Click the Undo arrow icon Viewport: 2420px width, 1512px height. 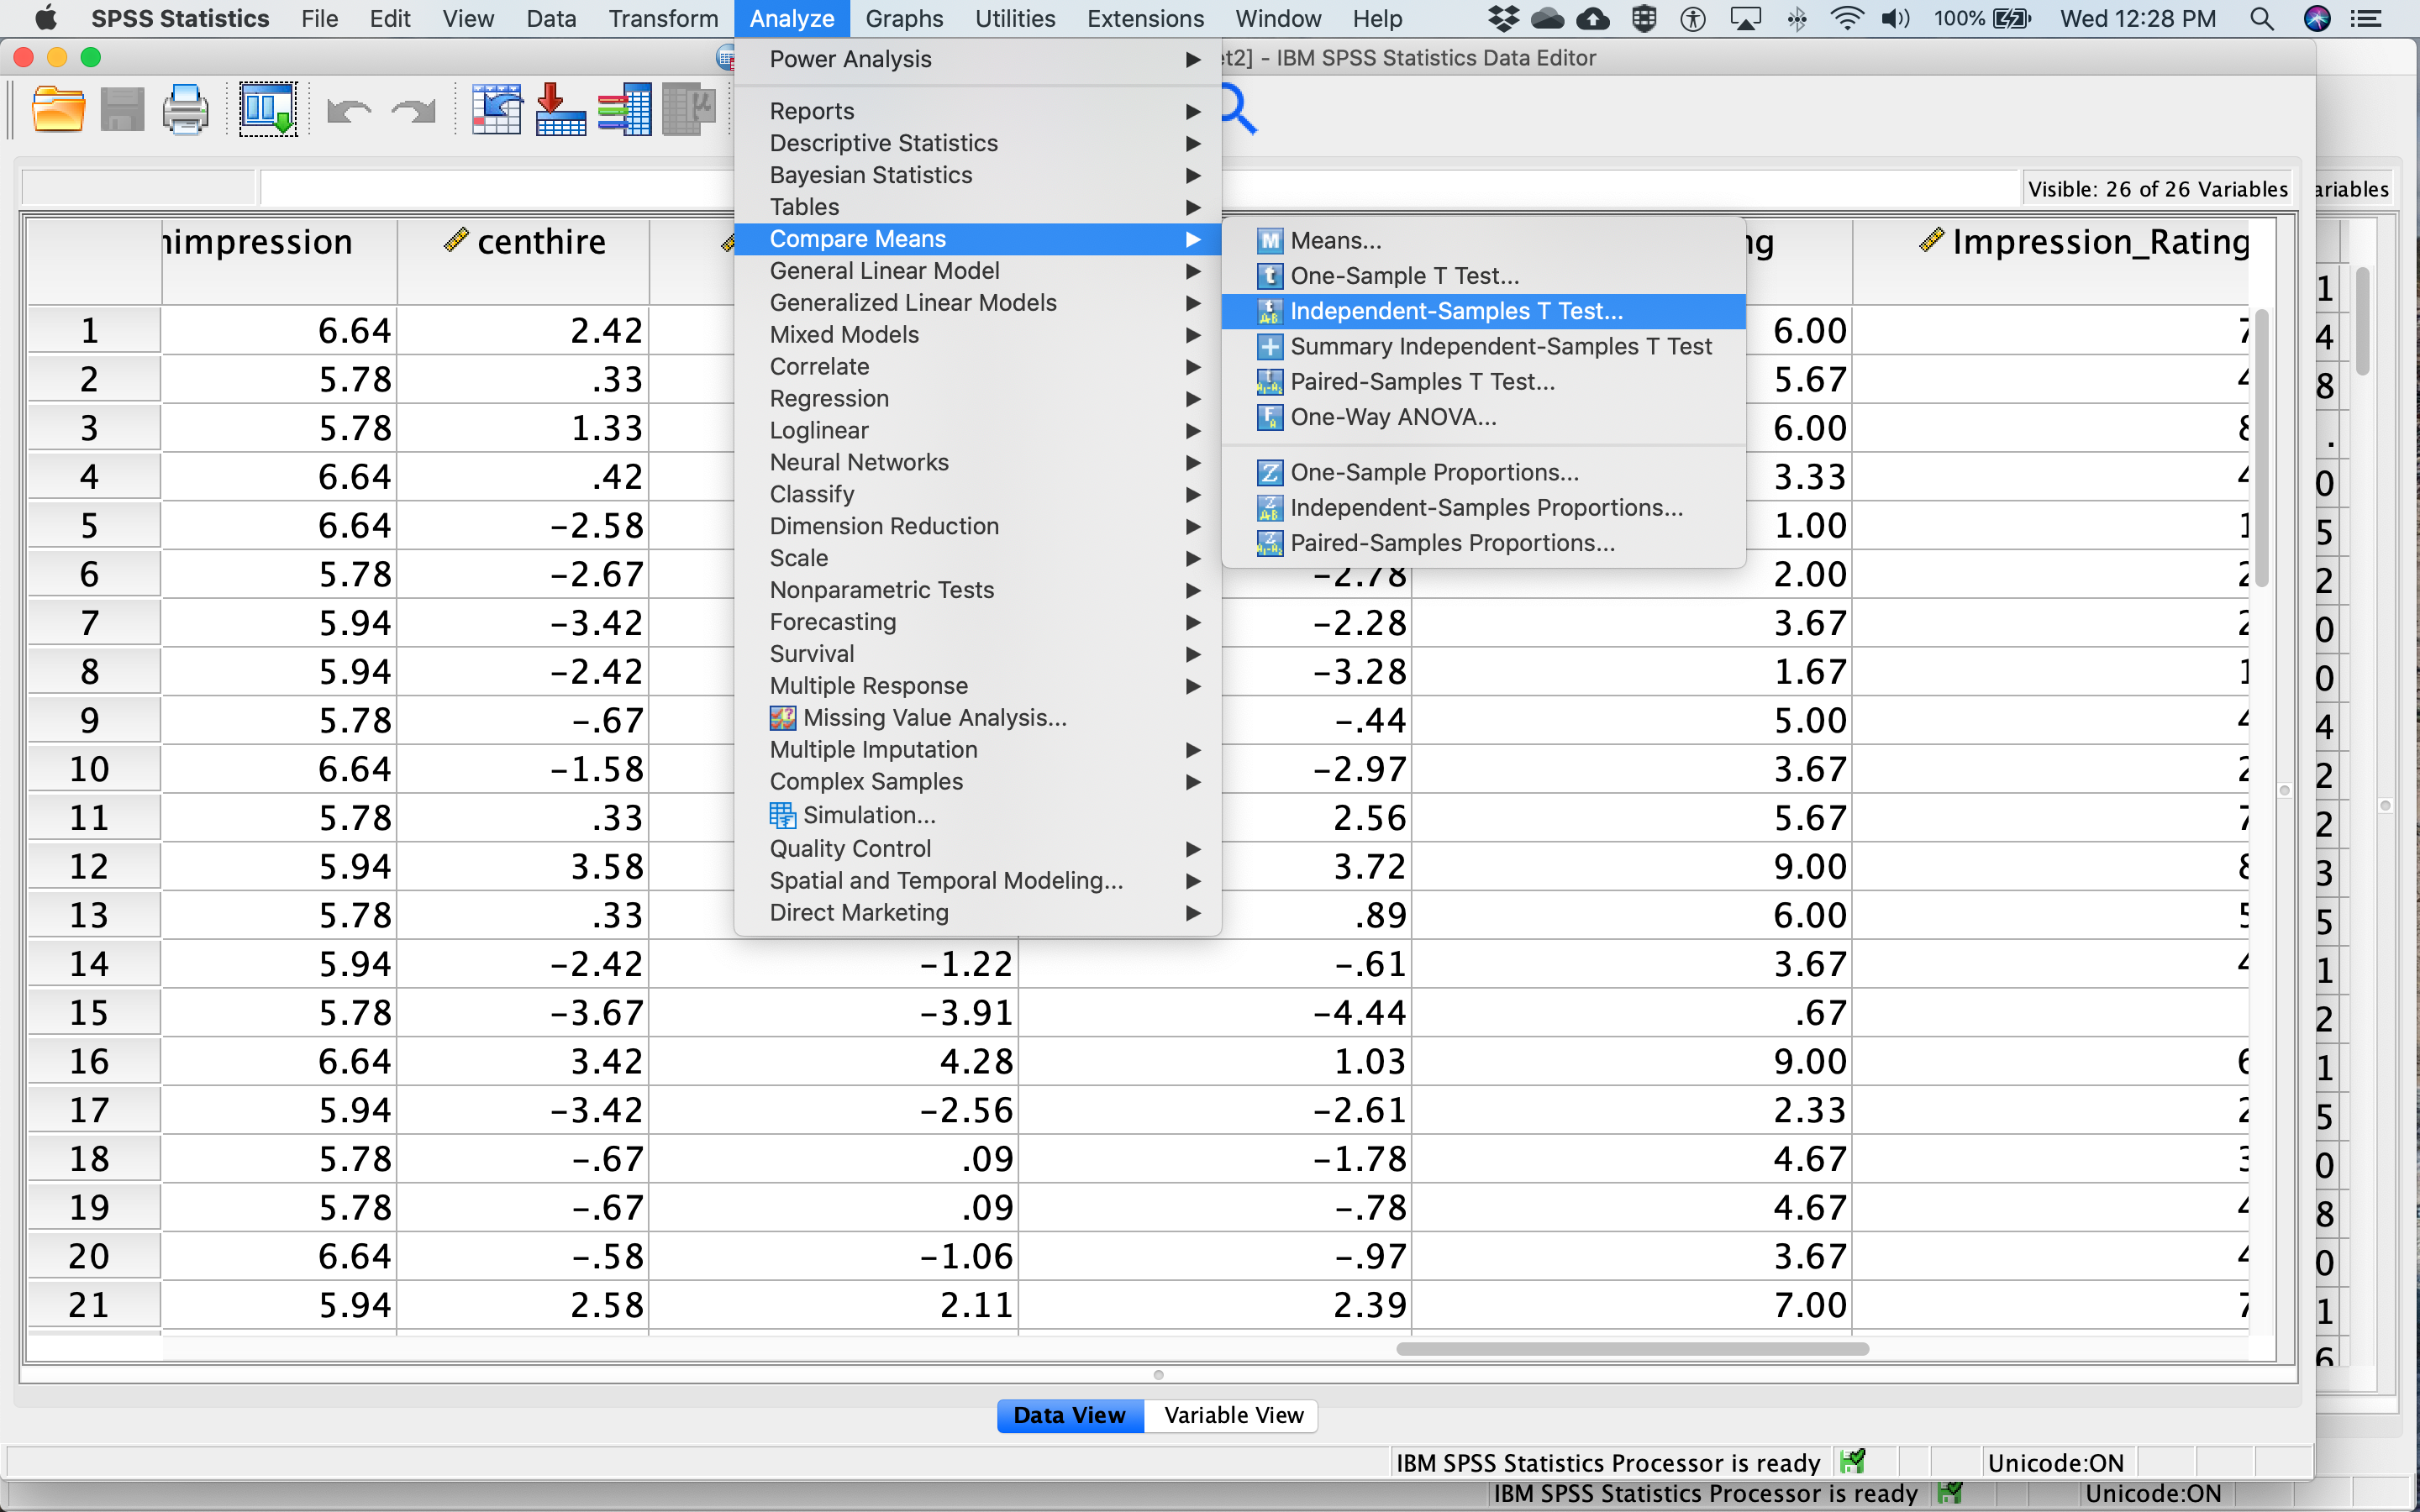[x=349, y=111]
